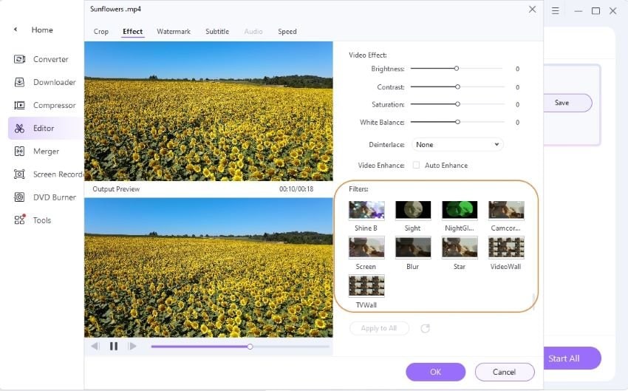Switch to the Watermark tab

(x=174, y=31)
